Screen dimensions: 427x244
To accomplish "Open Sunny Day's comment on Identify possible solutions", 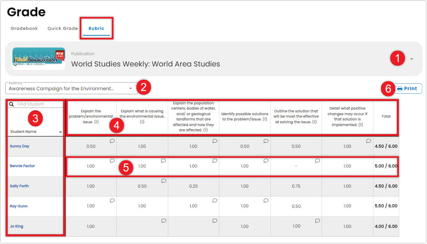I will coord(266,141).
